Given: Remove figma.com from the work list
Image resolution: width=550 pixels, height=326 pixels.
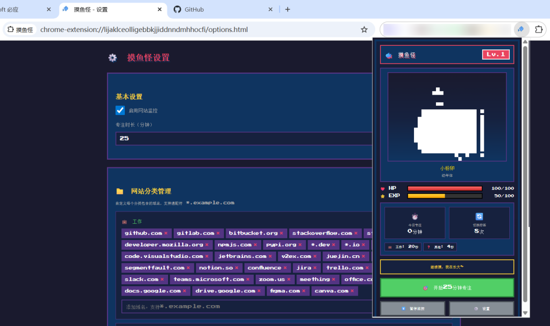Looking at the screenshot, I should [x=304, y=291].
